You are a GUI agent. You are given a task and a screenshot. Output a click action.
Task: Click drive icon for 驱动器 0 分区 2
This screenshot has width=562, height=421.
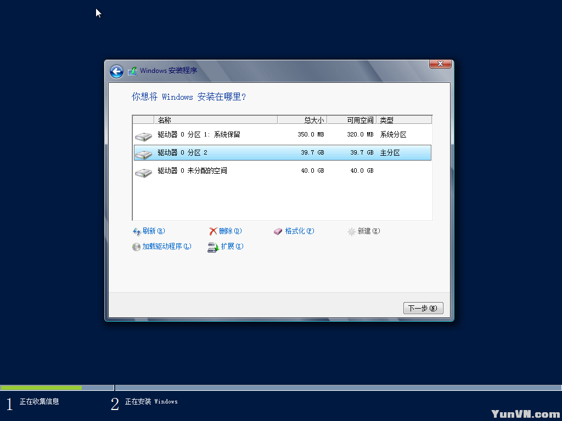click(143, 154)
